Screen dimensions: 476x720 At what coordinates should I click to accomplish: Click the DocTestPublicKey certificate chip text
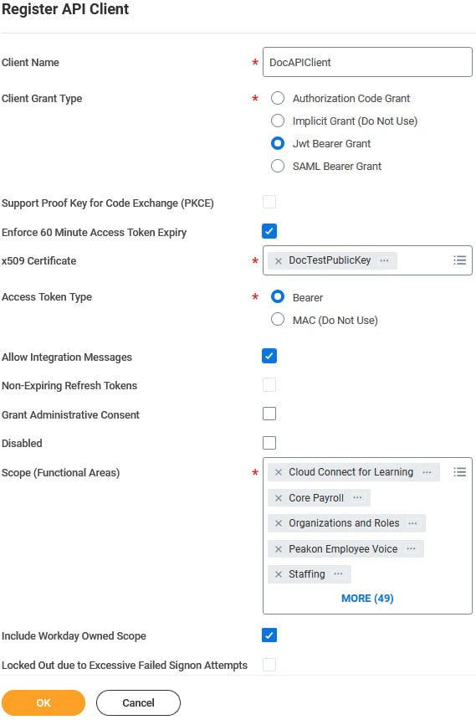point(330,260)
